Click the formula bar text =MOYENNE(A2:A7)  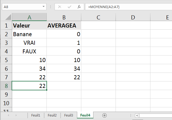(x=104, y=7)
